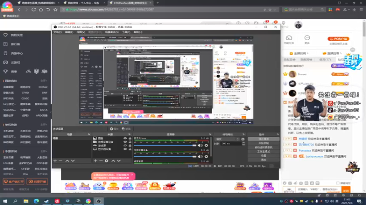
Task: Lock the 视频采集设备 source
Action: pos(130,142)
